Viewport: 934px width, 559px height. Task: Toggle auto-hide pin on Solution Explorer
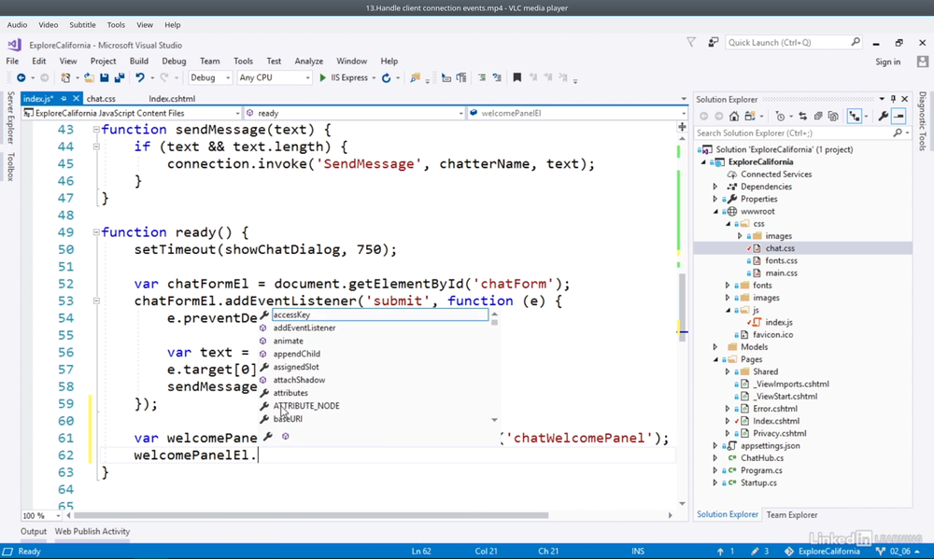[x=893, y=99]
